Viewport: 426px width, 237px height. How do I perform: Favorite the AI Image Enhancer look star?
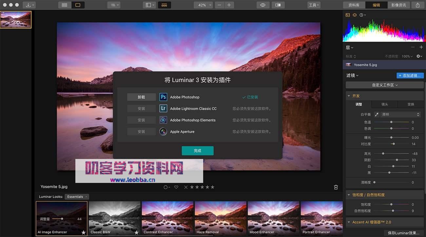point(84,232)
